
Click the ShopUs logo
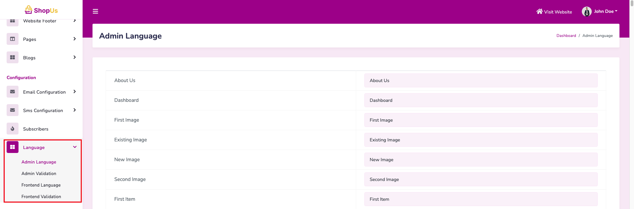41,10
